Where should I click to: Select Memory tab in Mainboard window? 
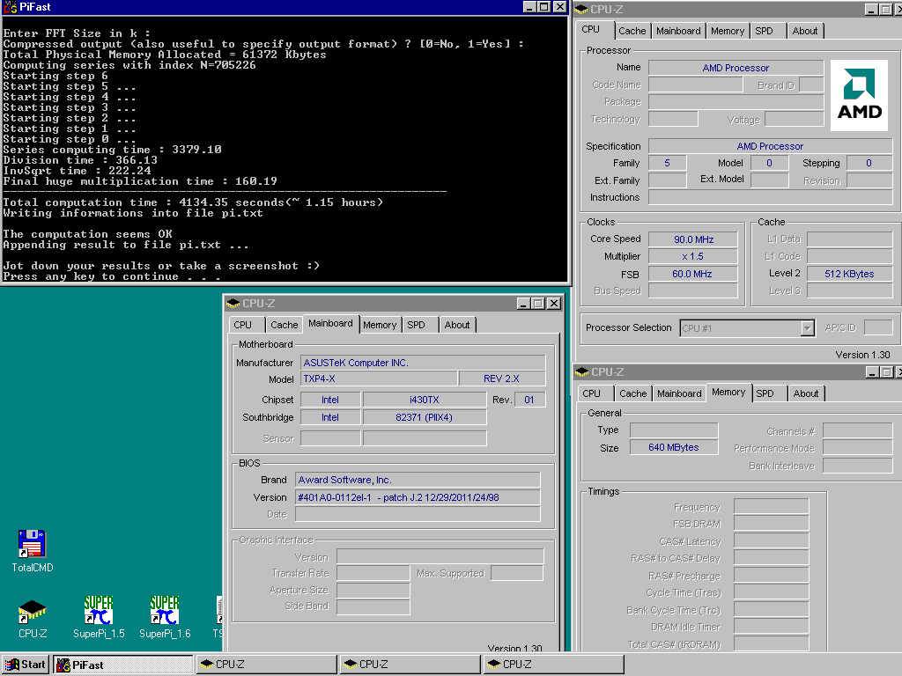click(380, 325)
